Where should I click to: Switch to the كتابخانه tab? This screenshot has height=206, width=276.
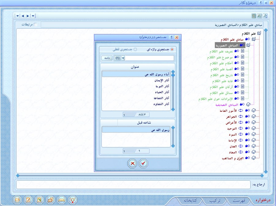[190, 200]
